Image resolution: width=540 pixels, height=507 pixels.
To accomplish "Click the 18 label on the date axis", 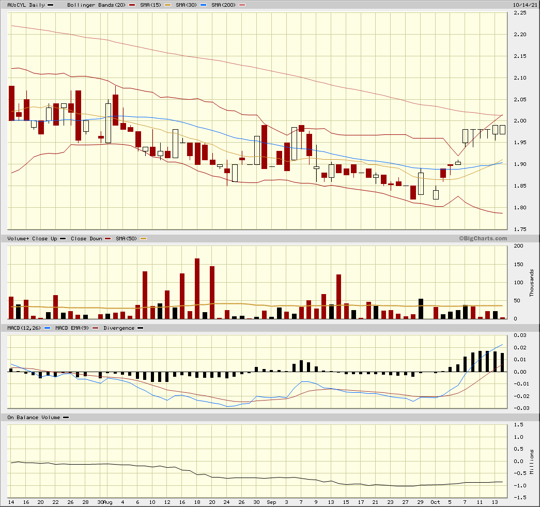I will pyautogui.click(x=197, y=502).
